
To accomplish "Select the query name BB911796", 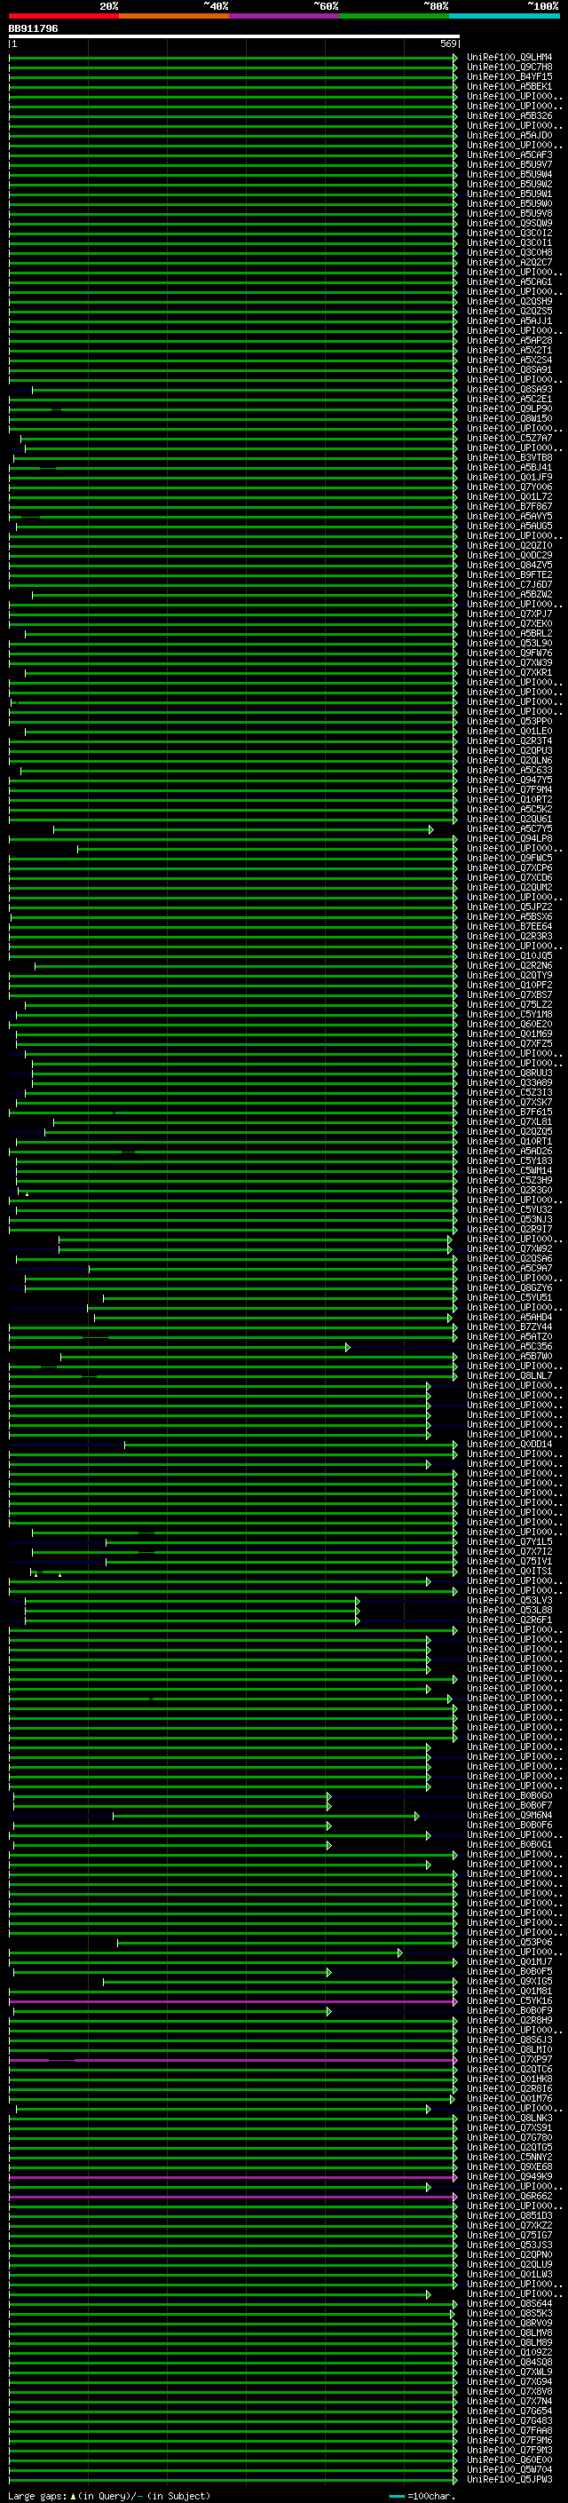I will 33,29.
